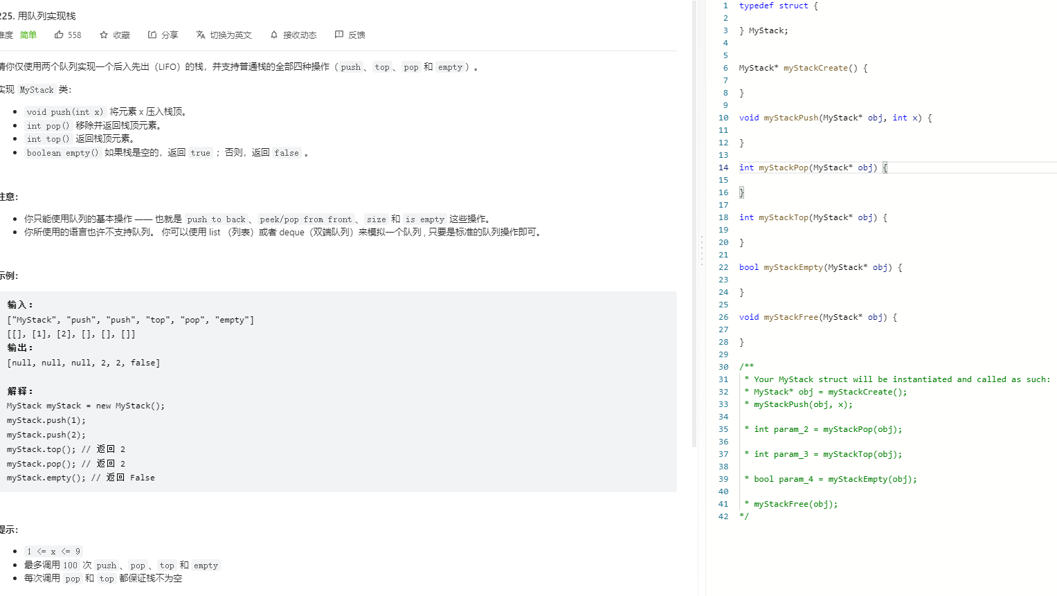Click the 反馈 feedback icon
Viewport: 1057px width, 596px height.
(x=339, y=35)
